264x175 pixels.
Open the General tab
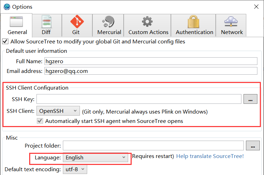point(17,25)
